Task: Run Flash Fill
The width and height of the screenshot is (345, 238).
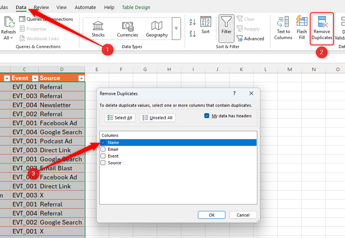Action: pos(302,28)
